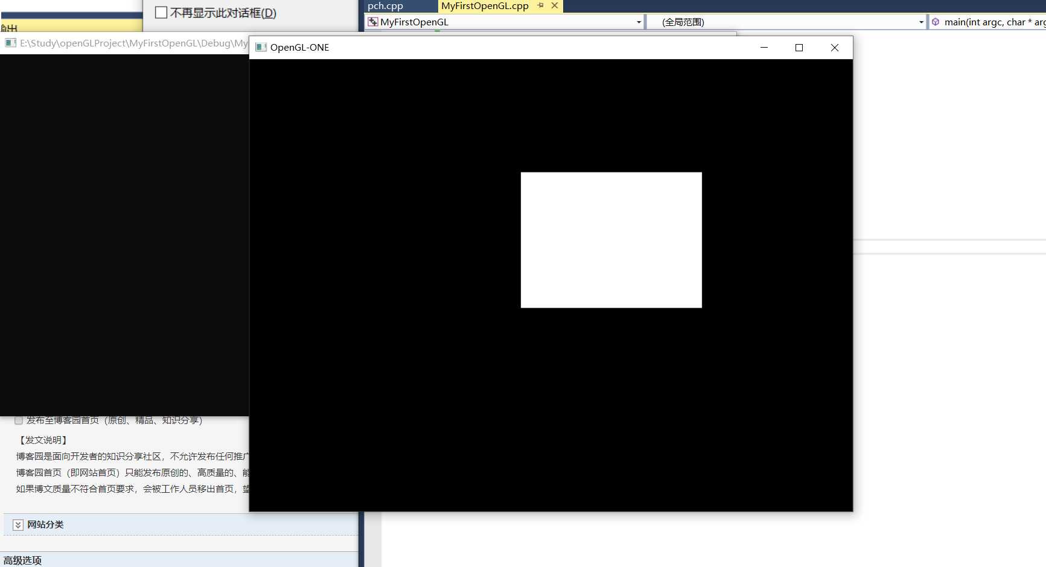
Task: Click the line starting 如果博文质量不符合首页要求
Action: (132, 489)
